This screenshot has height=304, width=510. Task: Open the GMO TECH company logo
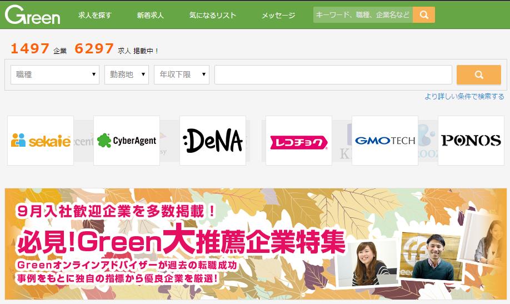385,141
